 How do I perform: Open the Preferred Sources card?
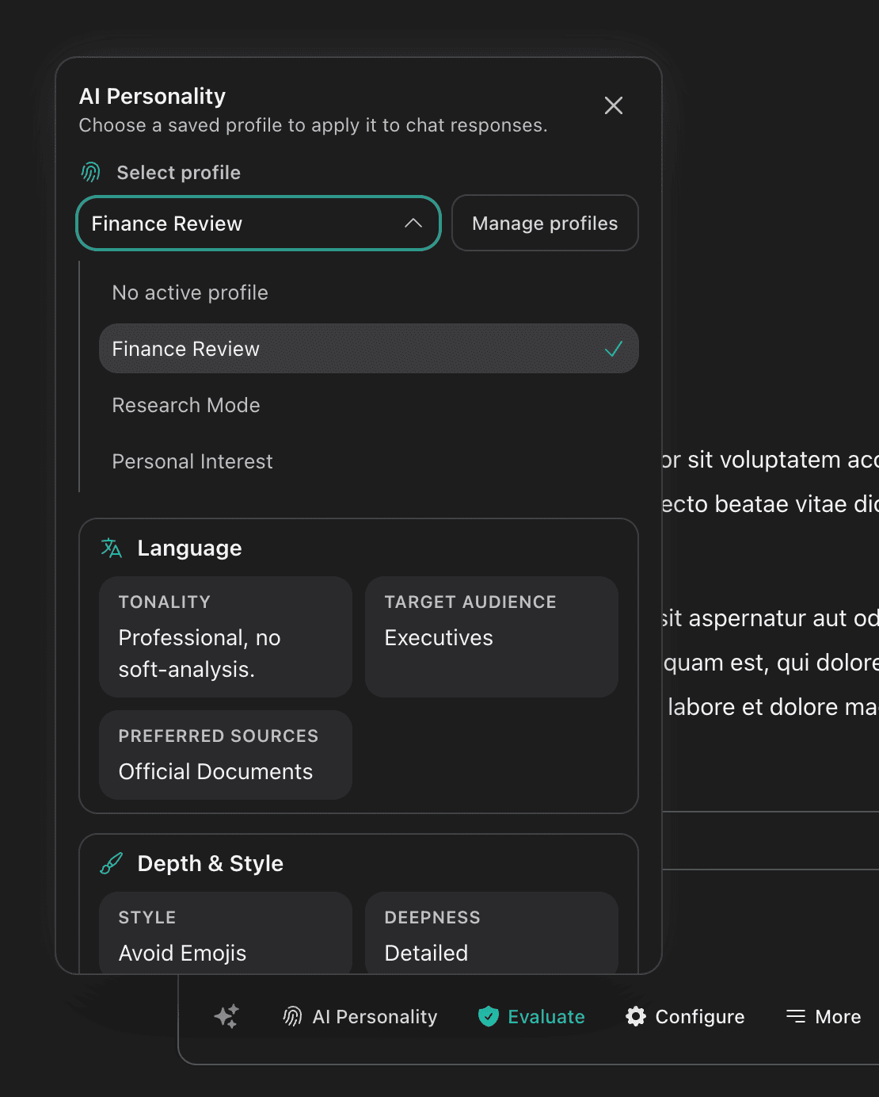(x=226, y=755)
